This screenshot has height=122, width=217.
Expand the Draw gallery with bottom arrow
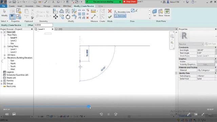click(150, 18)
